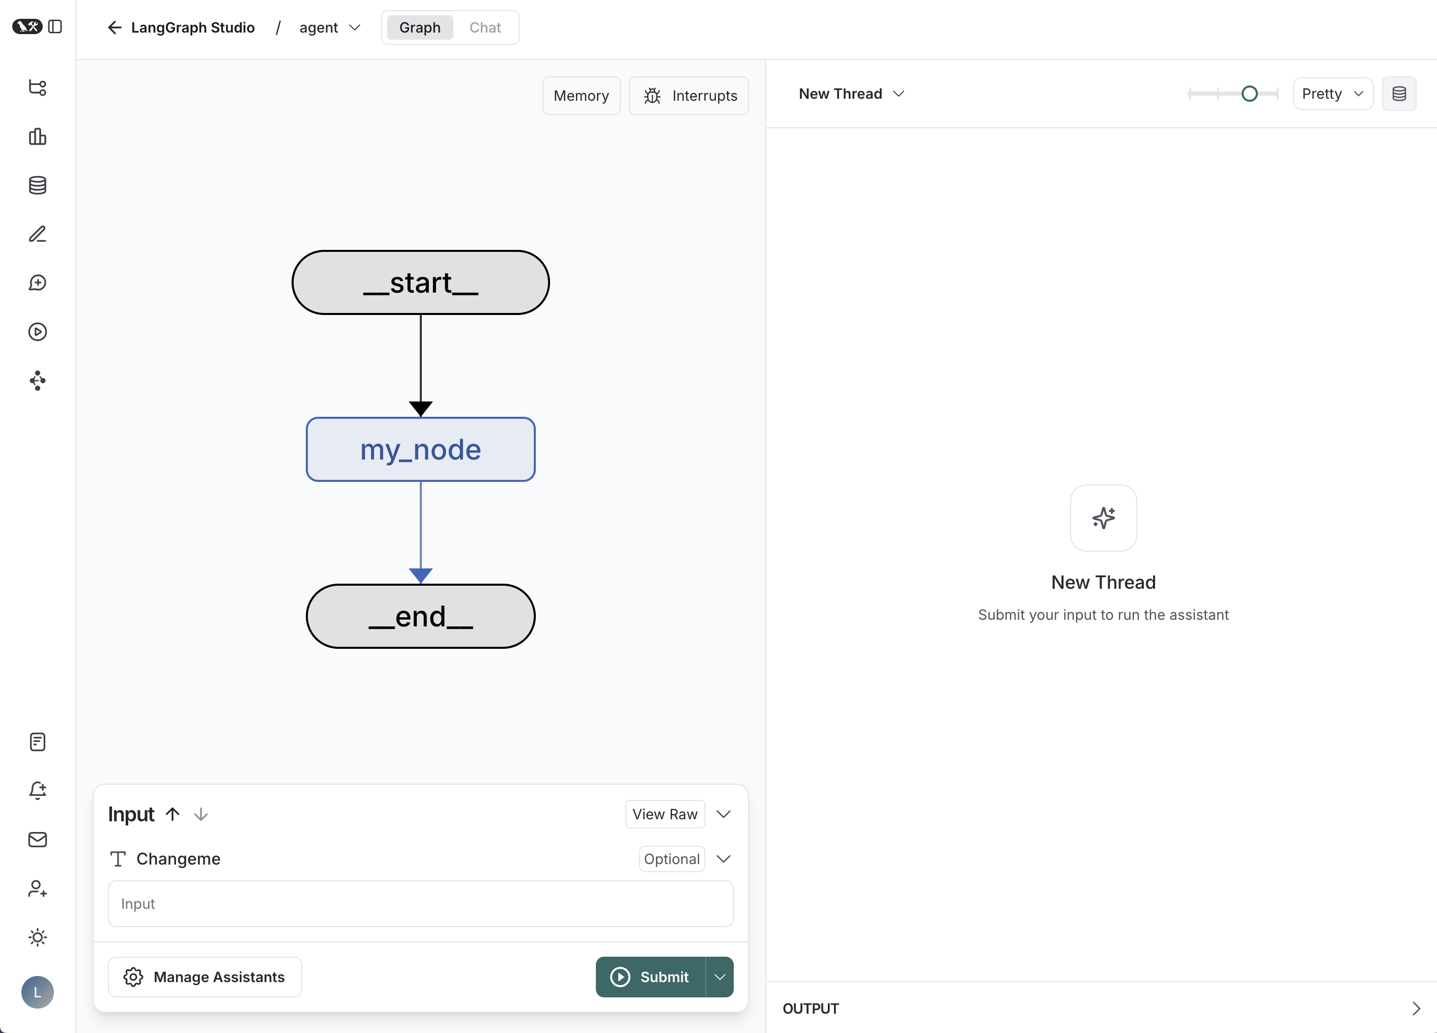Screen dimensions: 1437x1033
Task: Open the new chat playground icon
Action: point(37,283)
